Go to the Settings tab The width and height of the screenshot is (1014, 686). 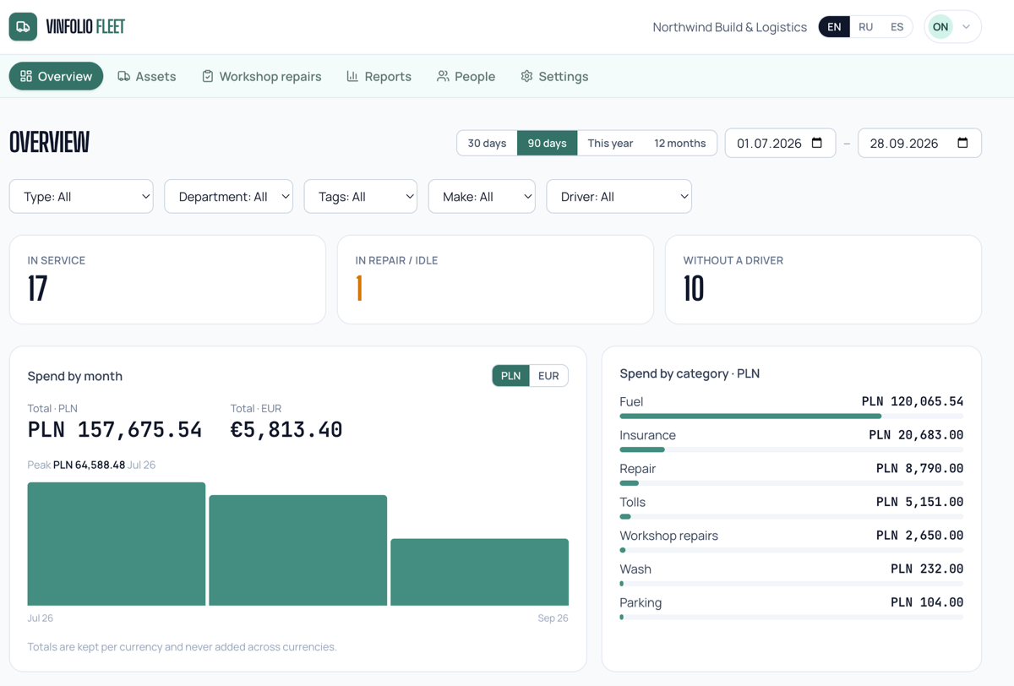(x=554, y=76)
